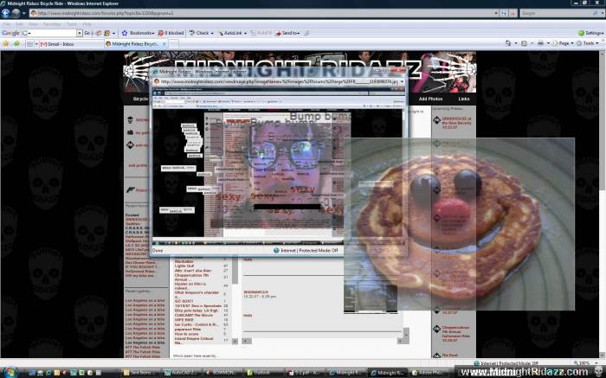Viewport: 606px width, 378px height.
Task: Click the Bicycle nav item on site
Action: [140, 99]
